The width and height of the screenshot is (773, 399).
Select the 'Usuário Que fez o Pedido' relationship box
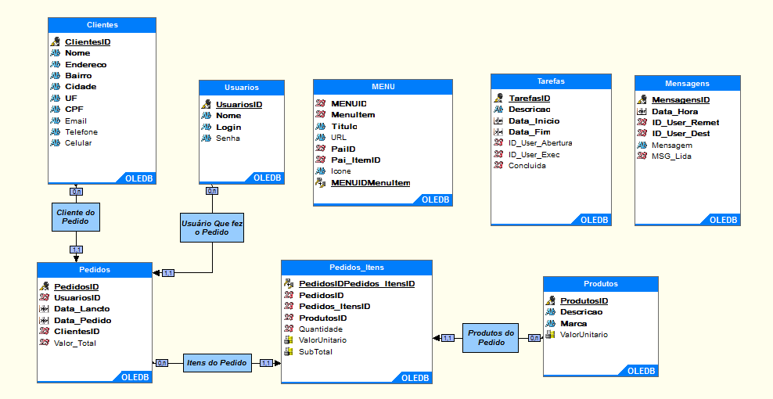click(212, 228)
